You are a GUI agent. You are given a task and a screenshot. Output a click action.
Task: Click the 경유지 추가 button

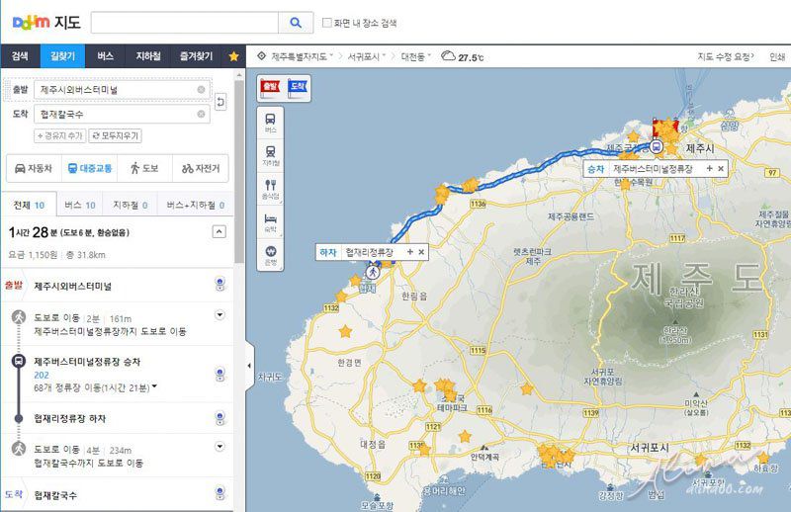[59, 135]
